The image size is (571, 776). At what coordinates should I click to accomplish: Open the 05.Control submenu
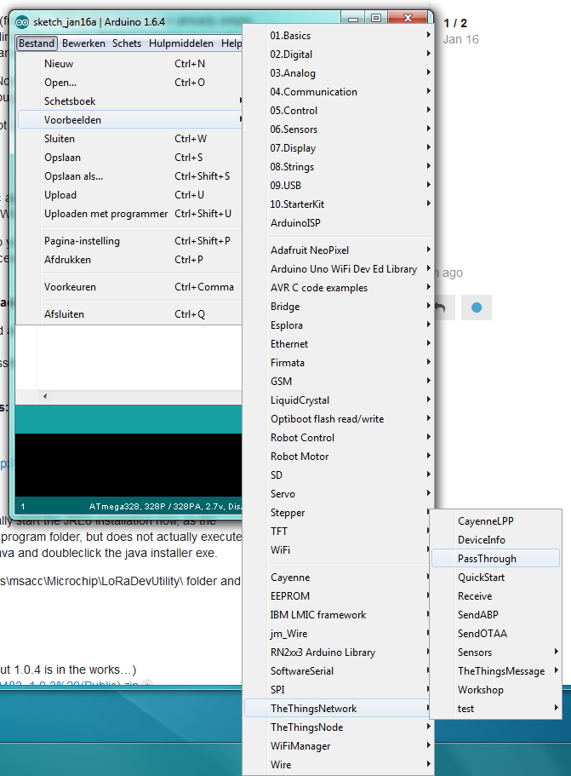(339, 111)
